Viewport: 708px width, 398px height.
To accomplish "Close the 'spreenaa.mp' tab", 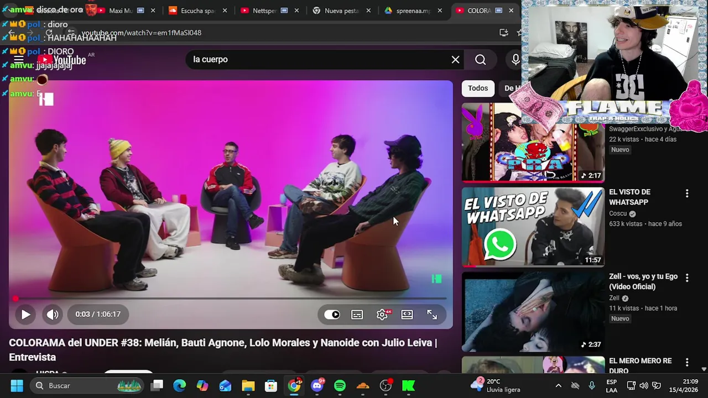I will 440,11.
